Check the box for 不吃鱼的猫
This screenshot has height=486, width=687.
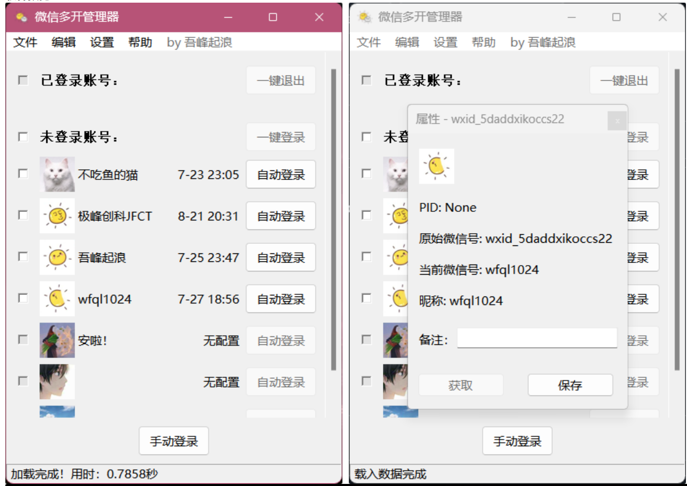coord(23,174)
